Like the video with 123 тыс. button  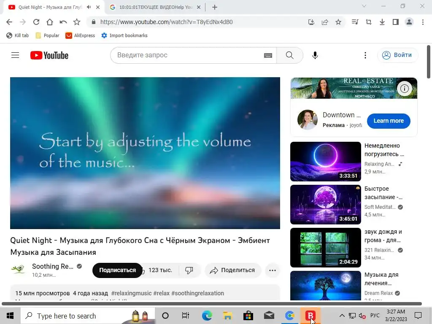[160, 270]
